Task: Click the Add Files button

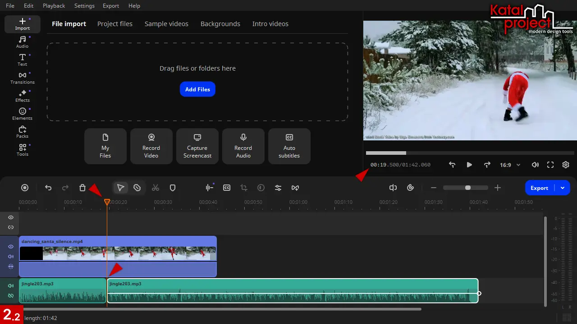Action: [197, 89]
